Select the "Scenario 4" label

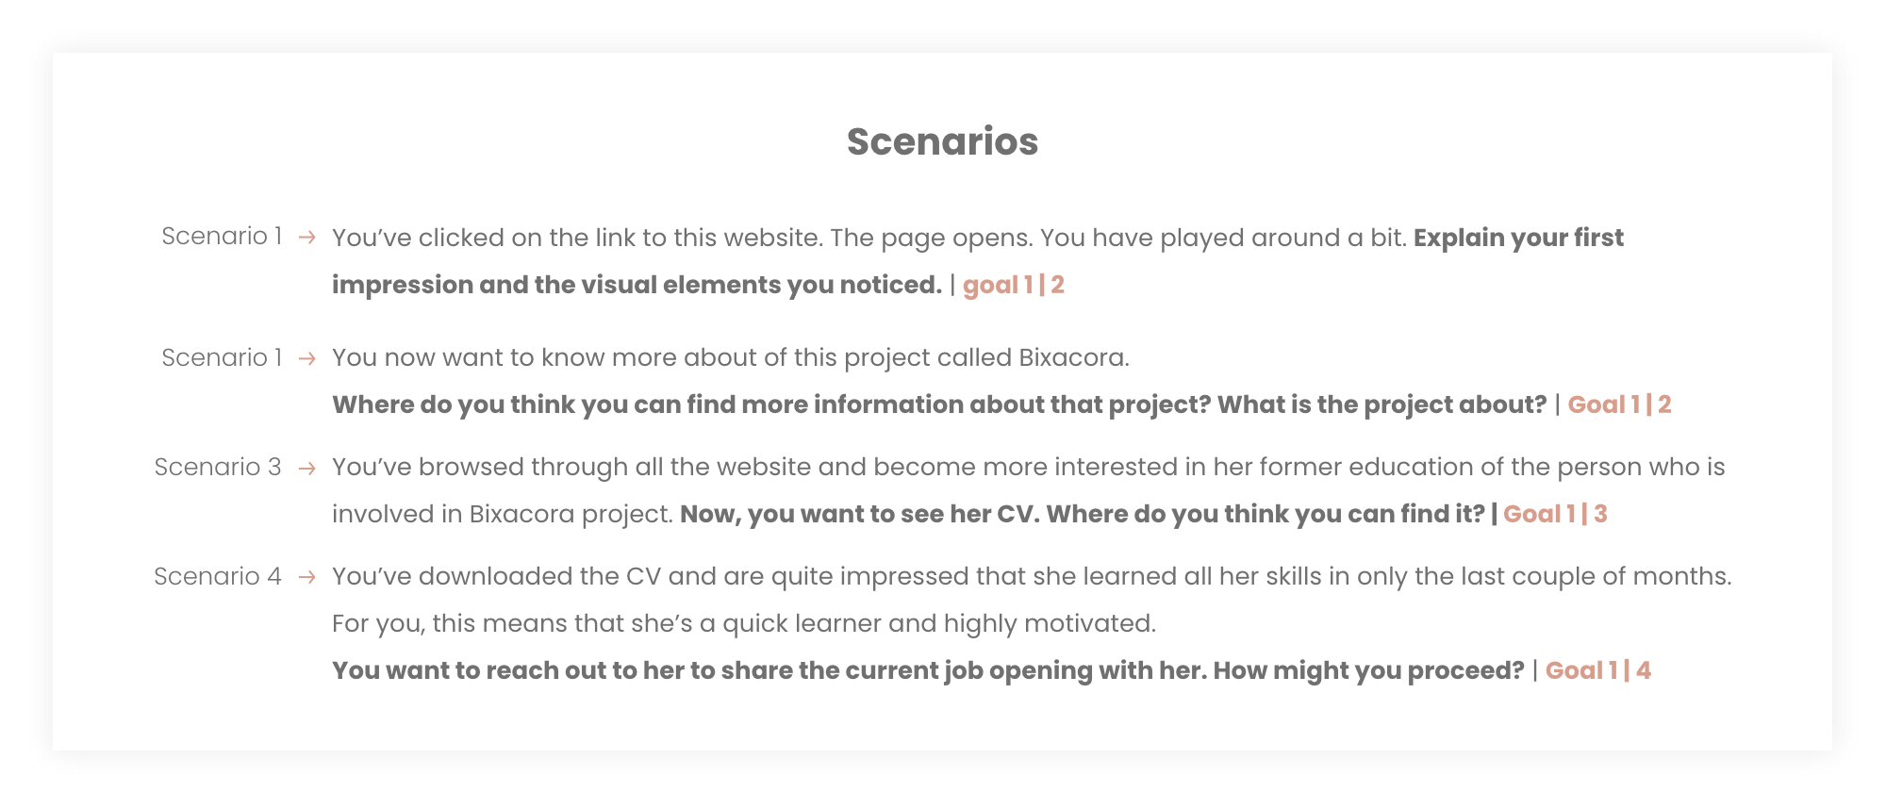pyautogui.click(x=218, y=576)
